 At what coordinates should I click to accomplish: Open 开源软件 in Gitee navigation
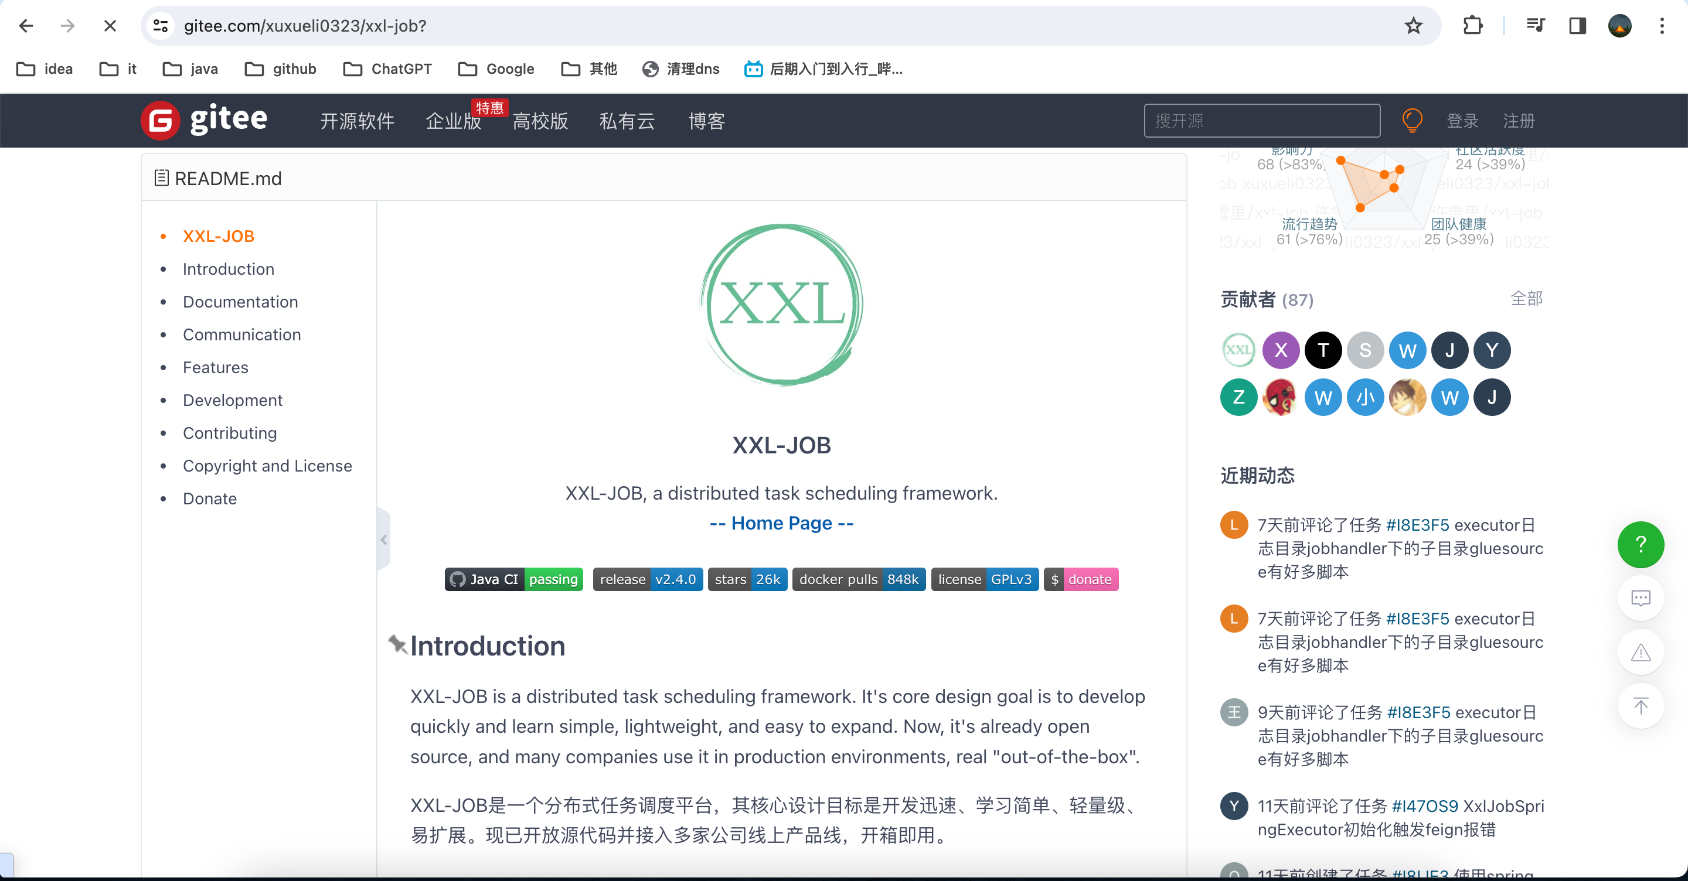pos(357,121)
